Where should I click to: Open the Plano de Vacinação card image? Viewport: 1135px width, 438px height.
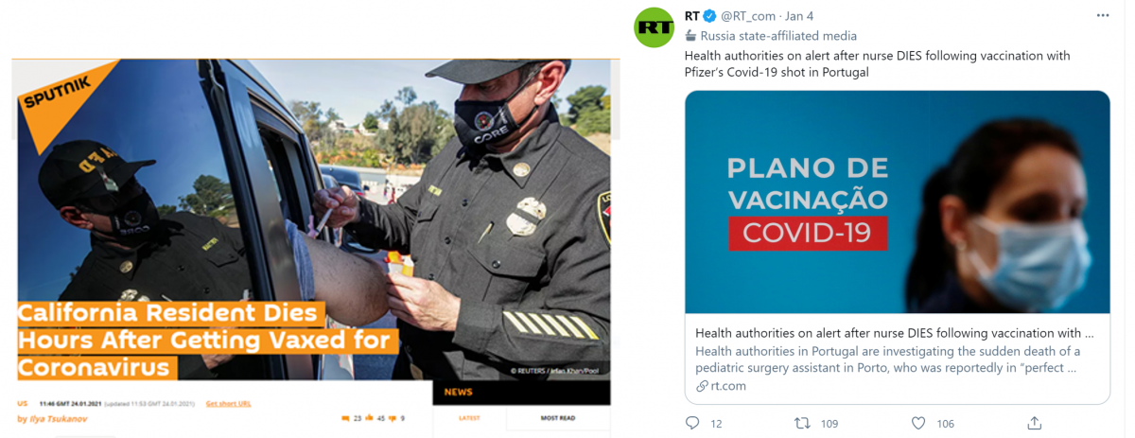pyautogui.click(x=898, y=201)
